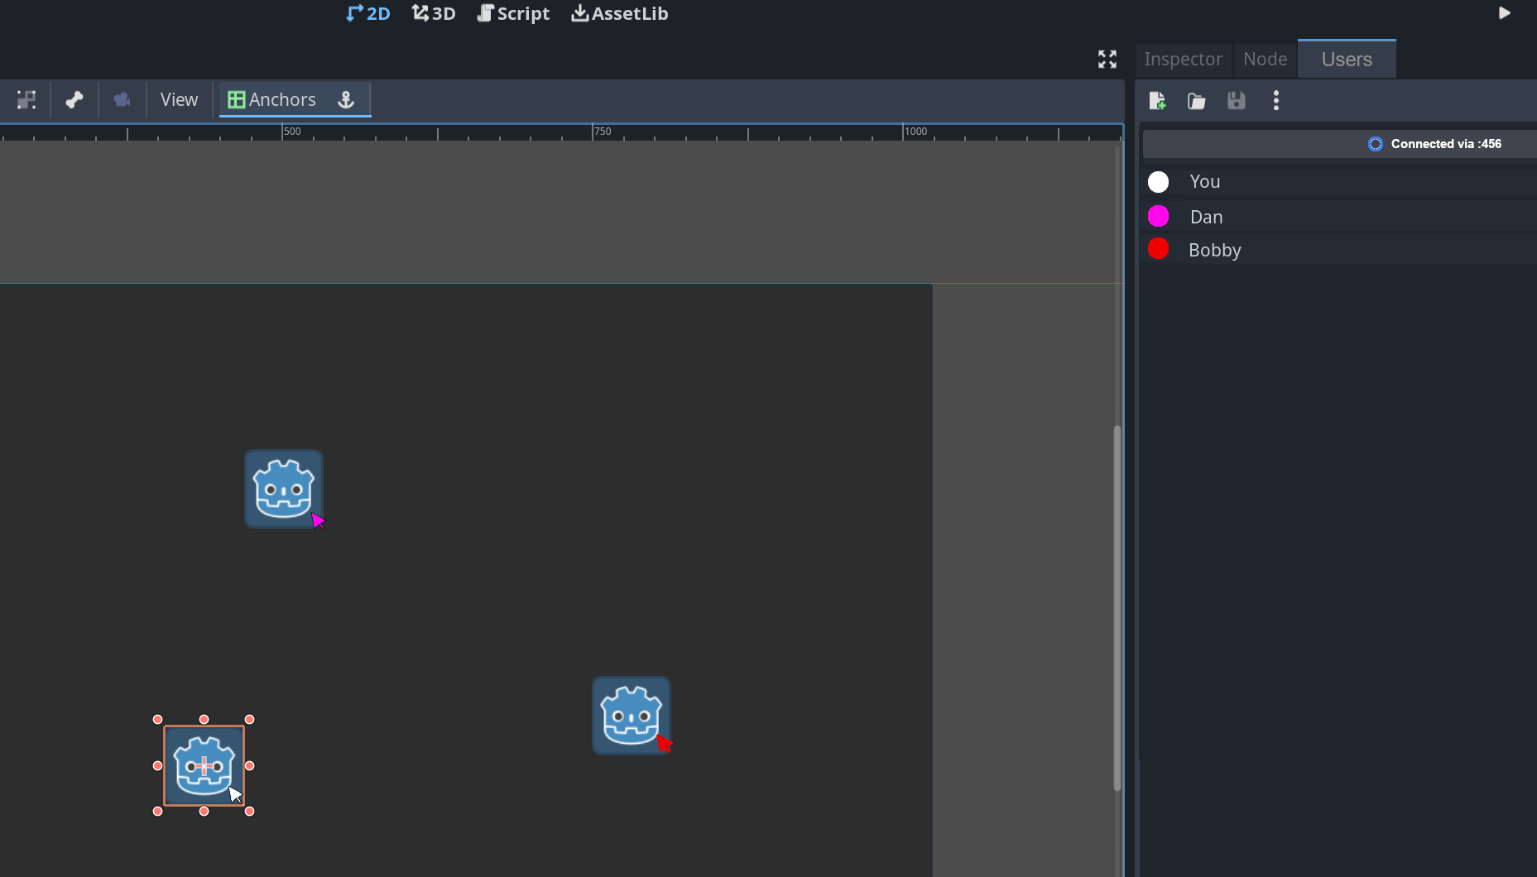The width and height of the screenshot is (1537, 877).
Task: Open the smart snapping options icon
Action: click(26, 99)
